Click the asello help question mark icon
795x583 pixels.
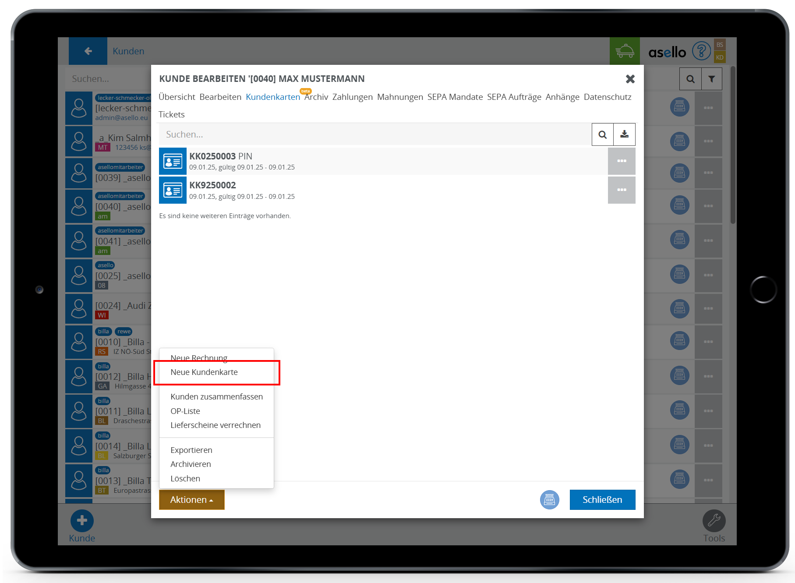point(701,51)
